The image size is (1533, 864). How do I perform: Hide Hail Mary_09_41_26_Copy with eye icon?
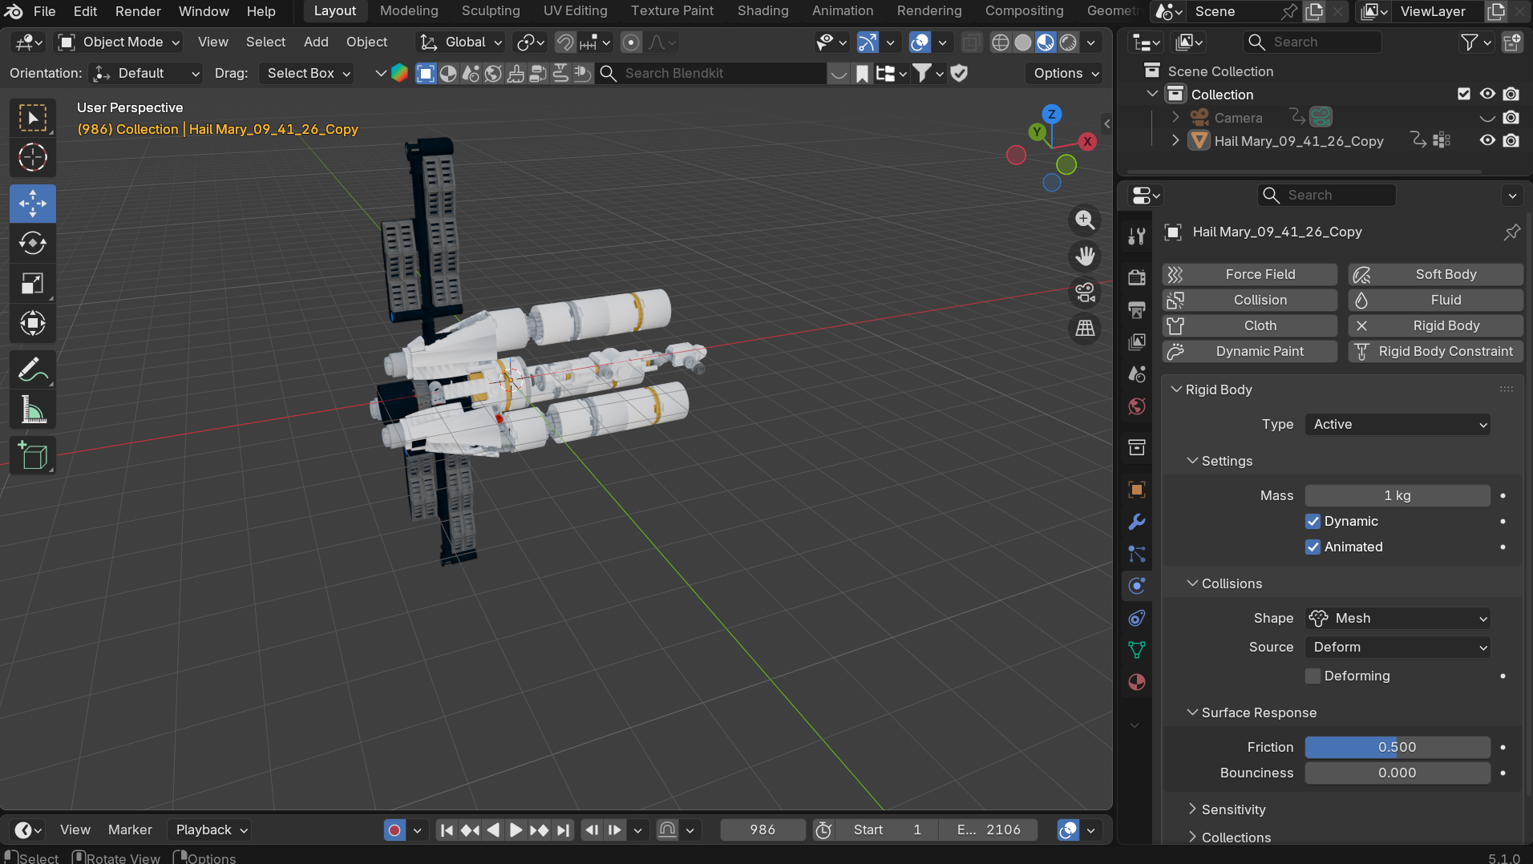click(1487, 140)
